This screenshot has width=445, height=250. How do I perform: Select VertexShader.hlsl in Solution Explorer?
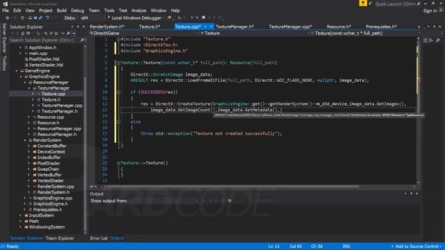46,65
